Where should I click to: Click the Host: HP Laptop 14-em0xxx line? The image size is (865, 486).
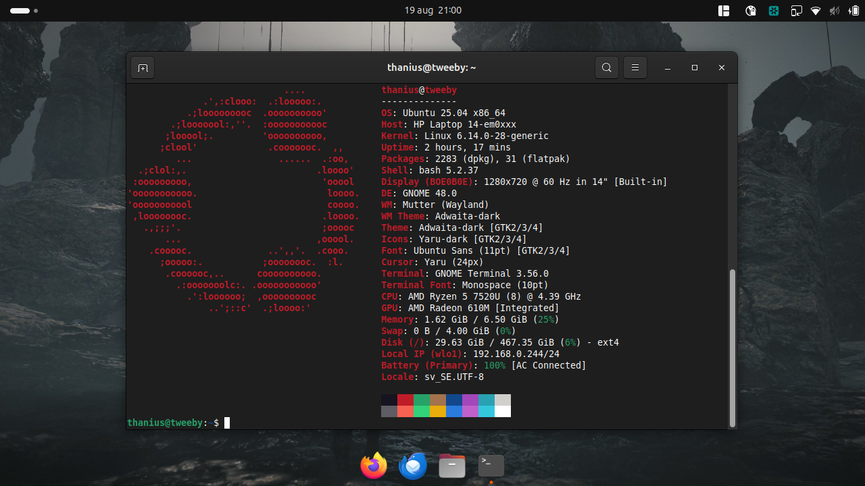[x=449, y=124]
